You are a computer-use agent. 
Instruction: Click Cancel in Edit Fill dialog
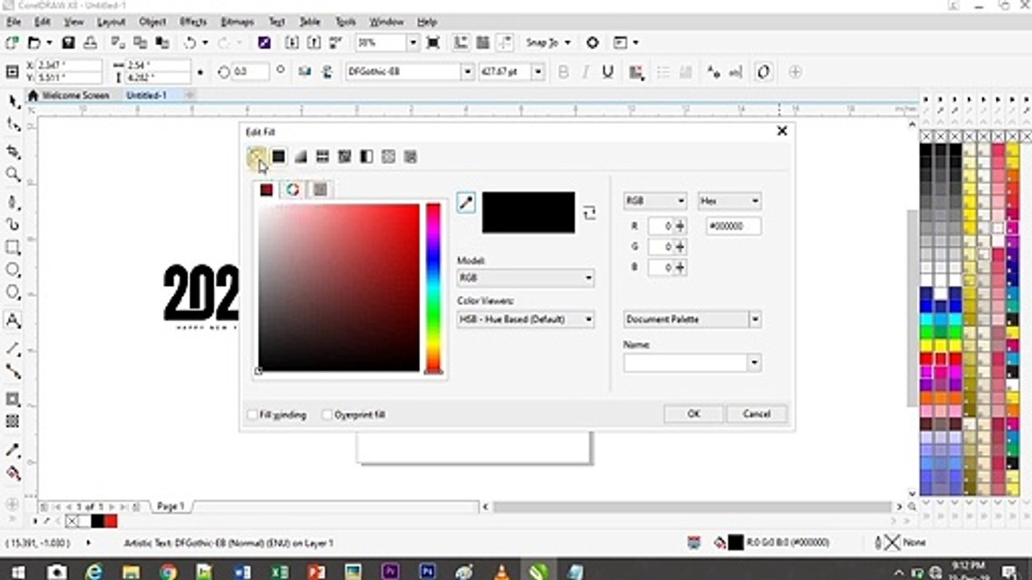tap(756, 414)
